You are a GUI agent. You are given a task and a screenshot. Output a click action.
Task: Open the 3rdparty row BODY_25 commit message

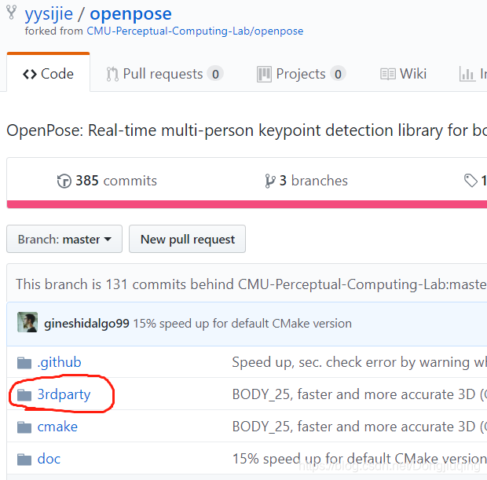[x=359, y=394]
